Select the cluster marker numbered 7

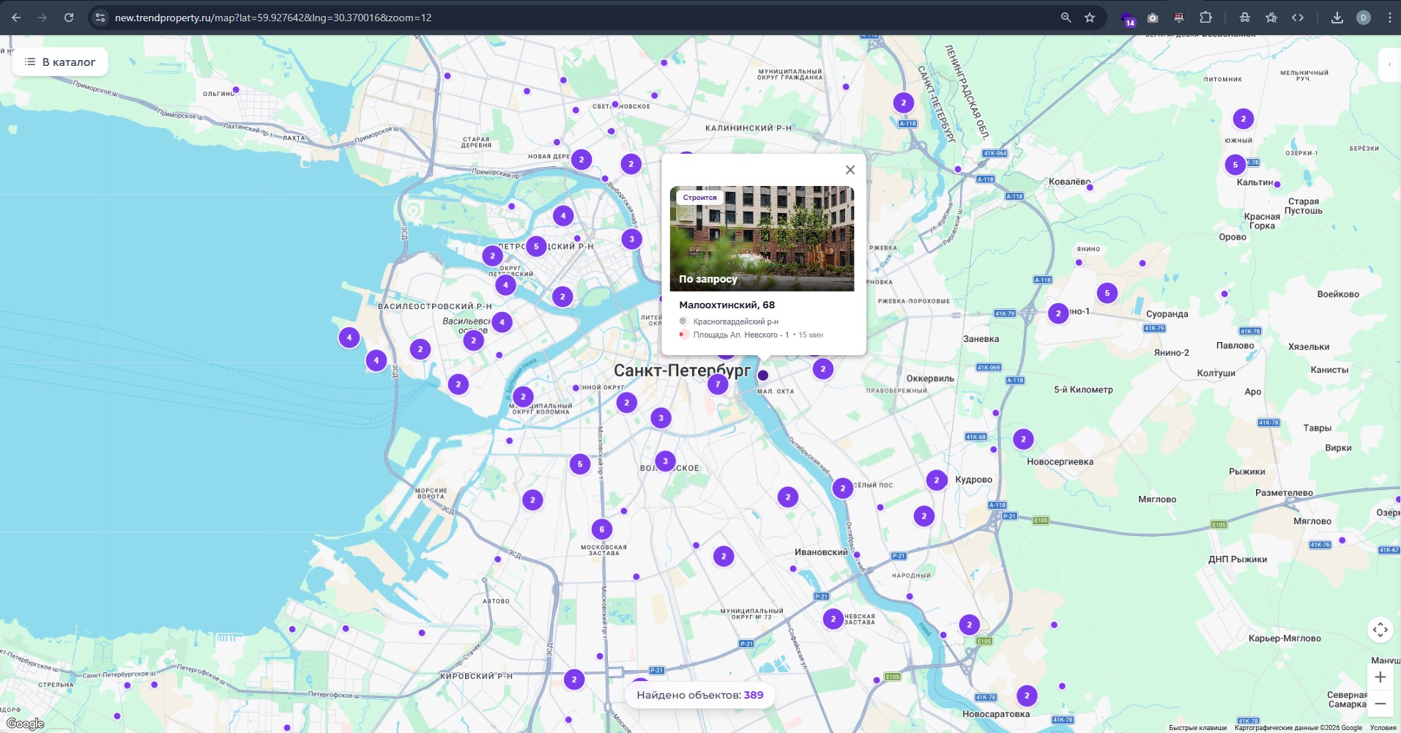[718, 384]
